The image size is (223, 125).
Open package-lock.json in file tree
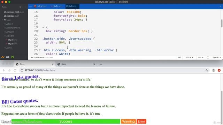pyautogui.click(x=14, y=12)
